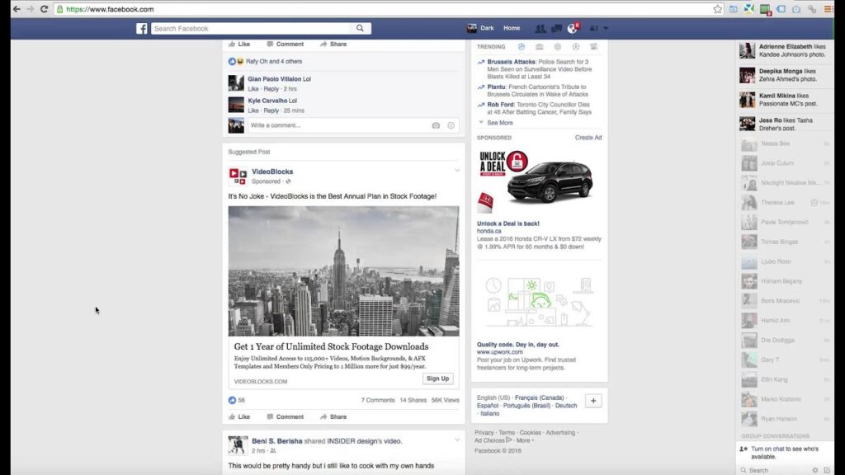Open friend requests icon
Viewport: 845px width, 475px height.
click(x=540, y=29)
